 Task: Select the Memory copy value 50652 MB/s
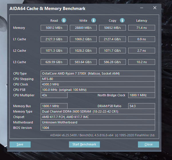[112, 28]
